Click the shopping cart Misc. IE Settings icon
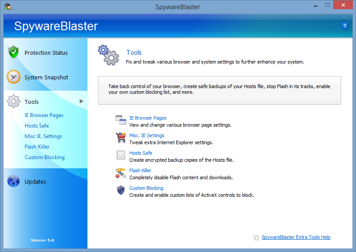Image resolution: width=356 pixels, height=252 pixels. [x=121, y=138]
